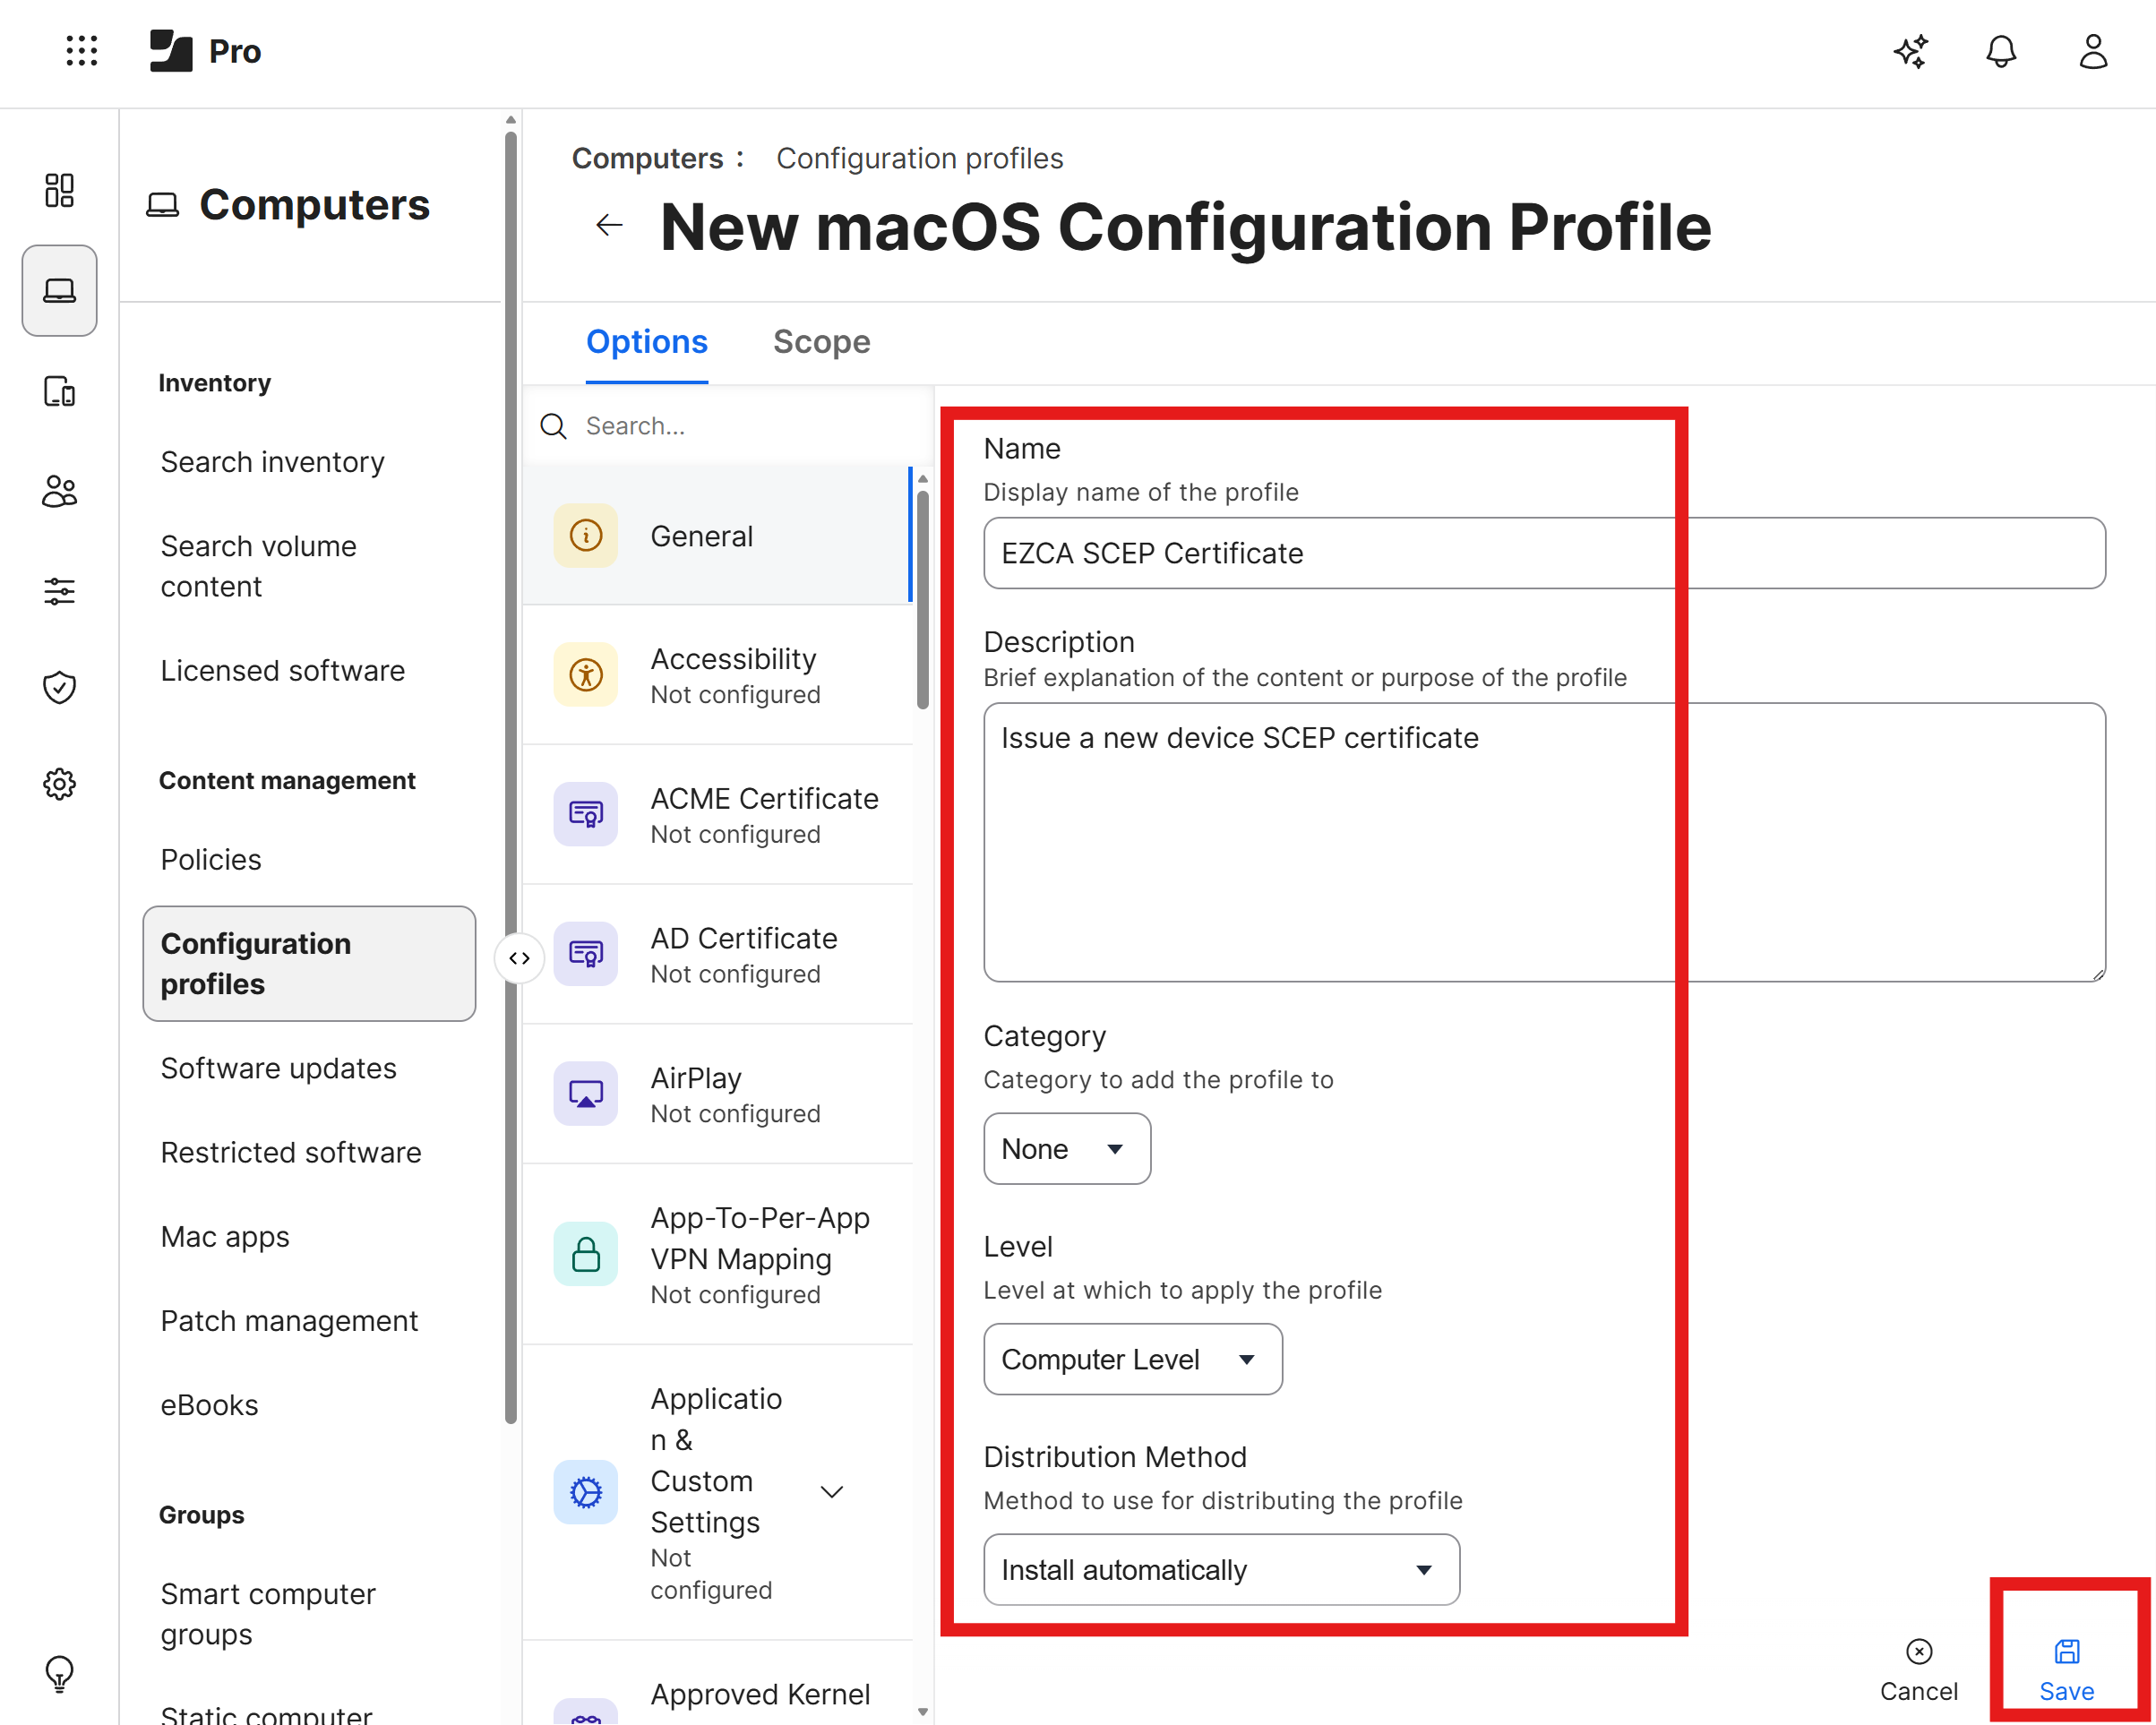
Task: Select the General payload icon
Action: [585, 536]
